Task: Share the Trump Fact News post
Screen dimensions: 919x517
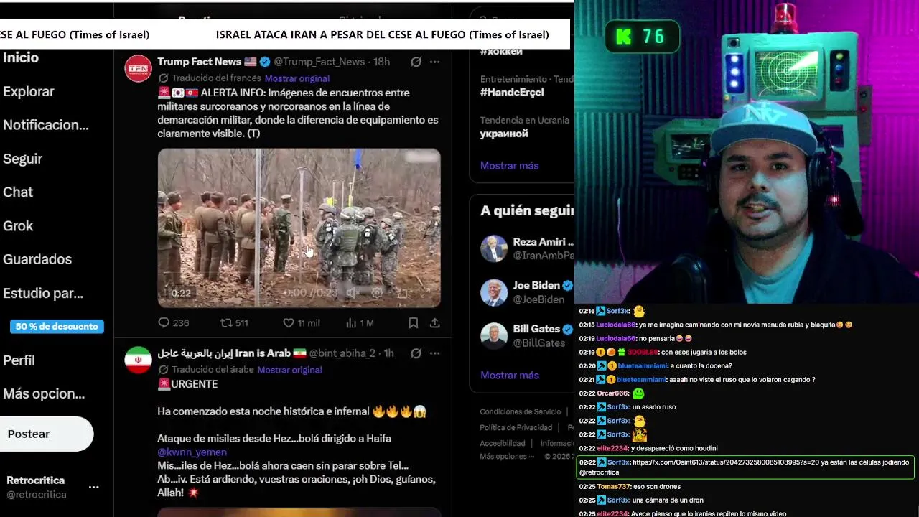Action: 435,323
